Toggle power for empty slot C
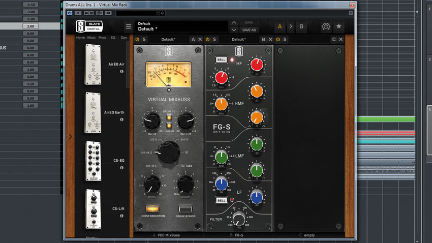This screenshot has height=243, width=432. pos(277,39)
